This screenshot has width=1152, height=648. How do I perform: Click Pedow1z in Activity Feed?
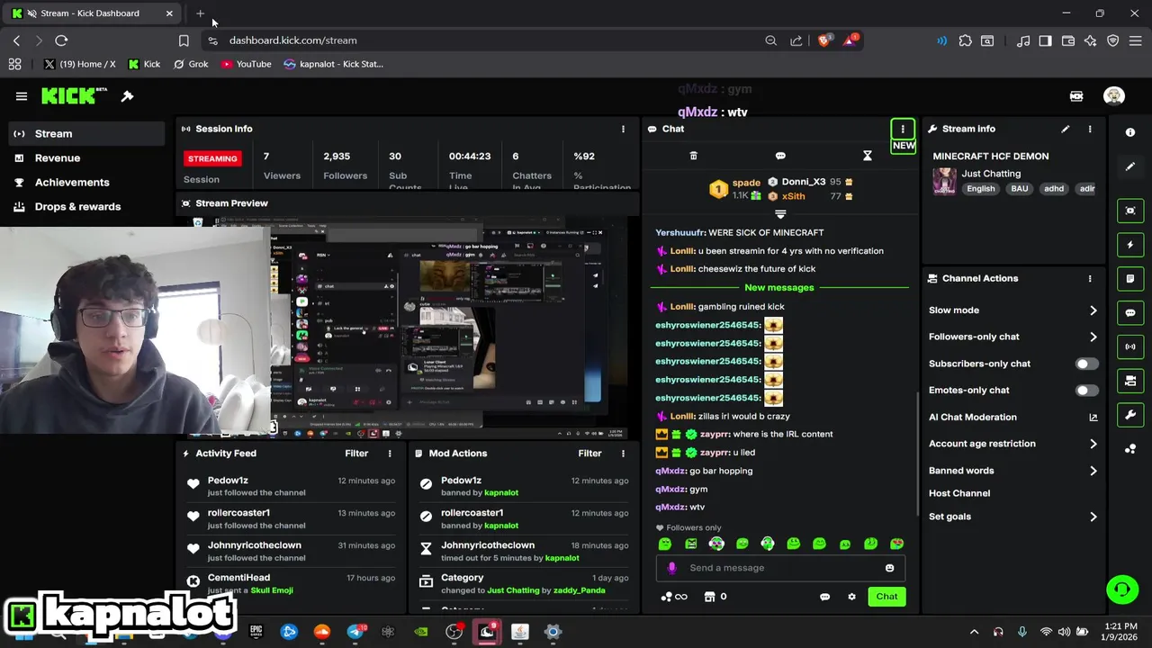[x=228, y=481]
